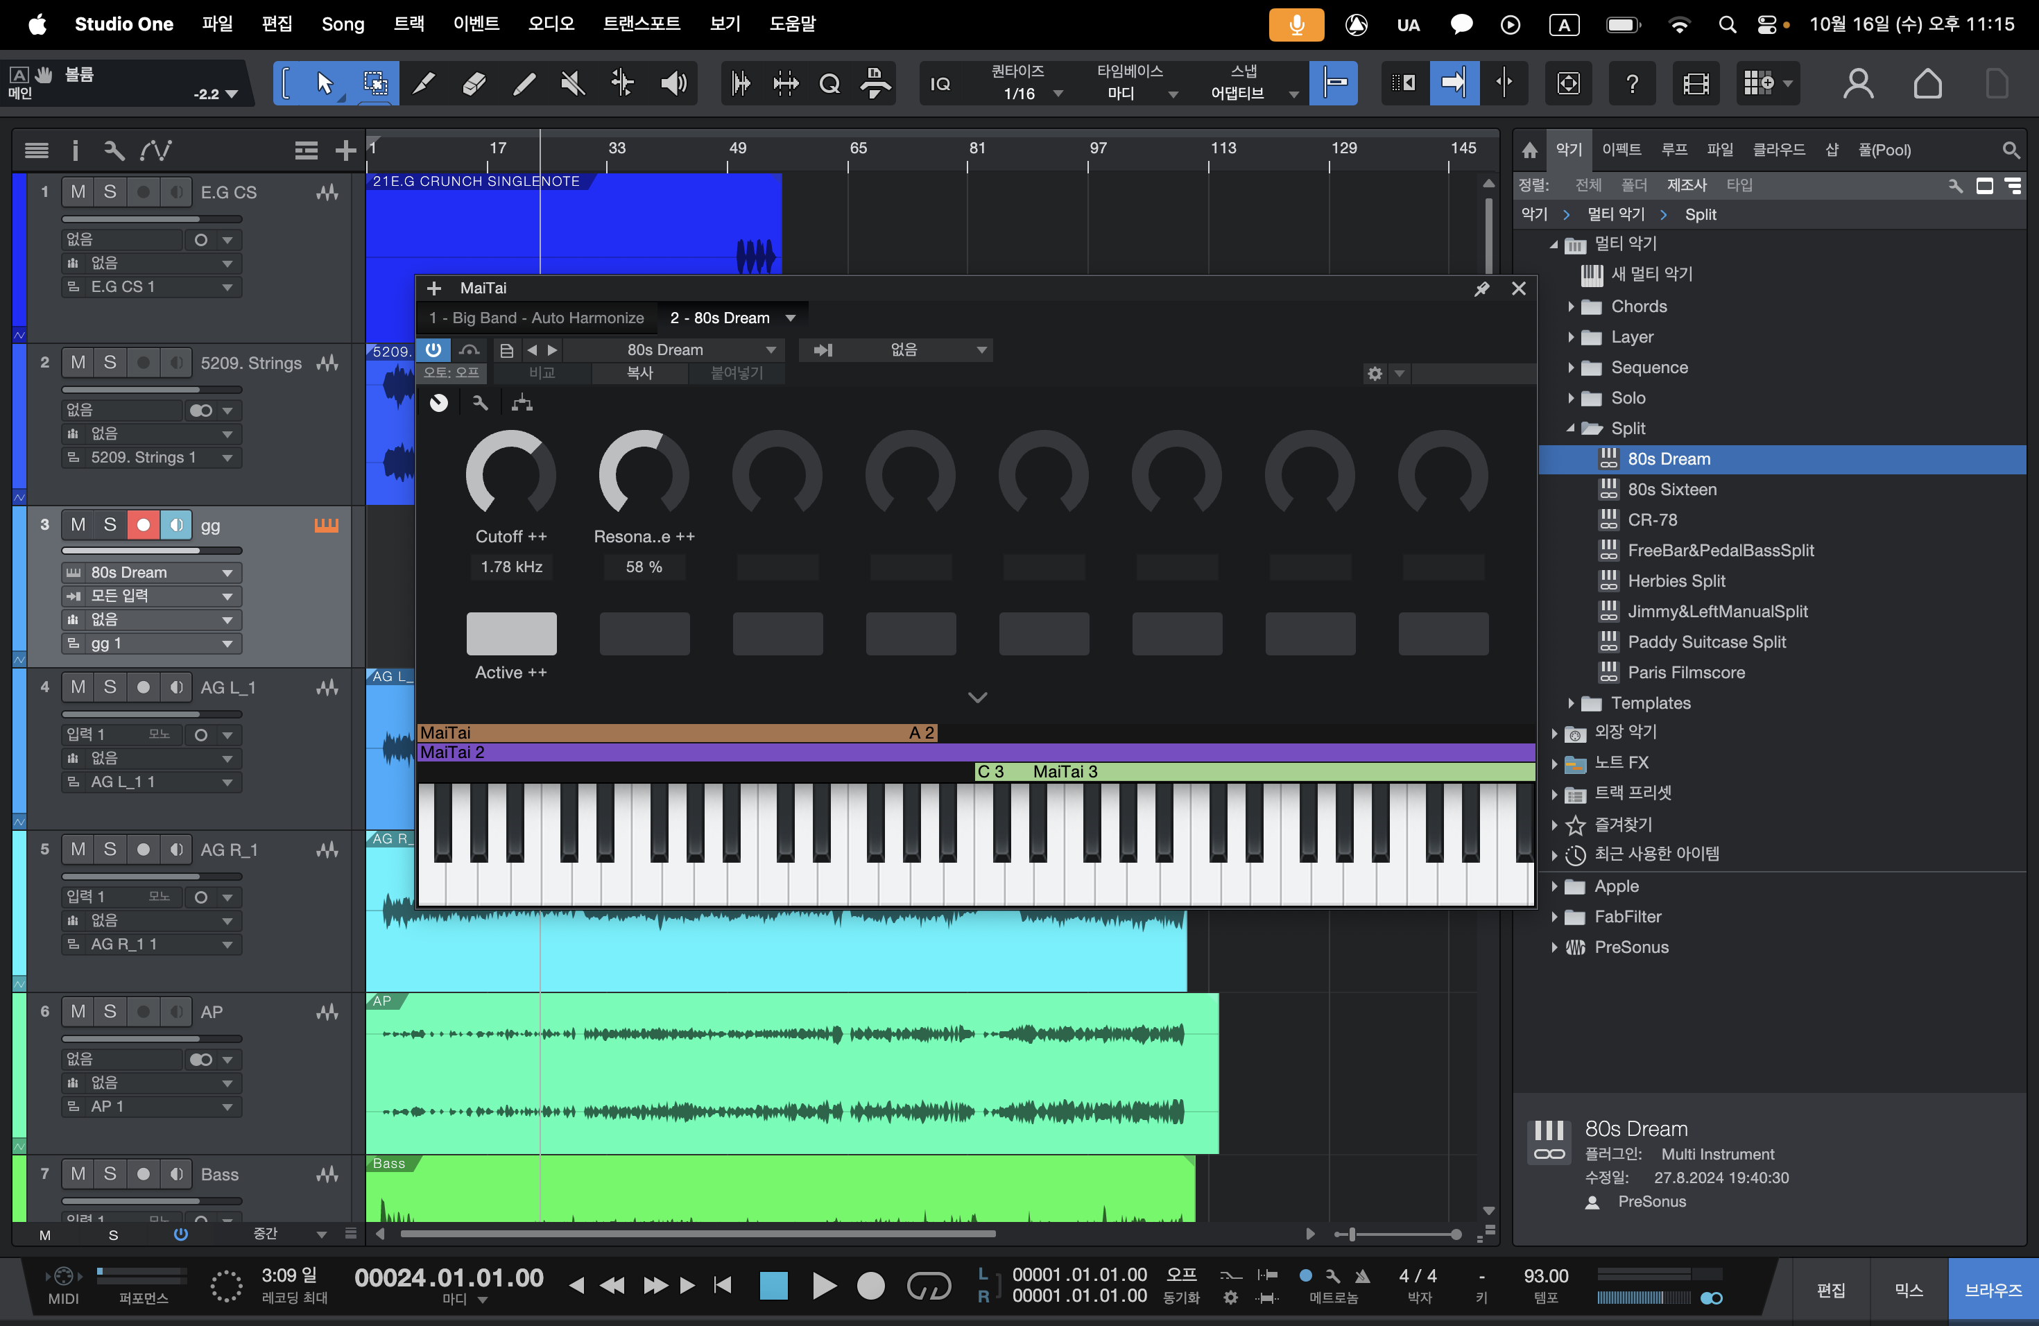2039x1326 pixels.
Task: Click the tempo 93.00 field
Action: 1545,1275
